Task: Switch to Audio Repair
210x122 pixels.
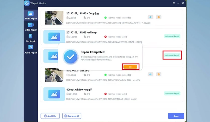Action: pyautogui.click(x=31, y=49)
